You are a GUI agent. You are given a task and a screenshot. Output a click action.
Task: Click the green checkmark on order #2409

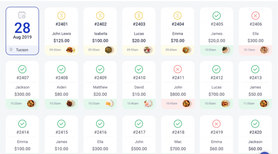point(100,69)
